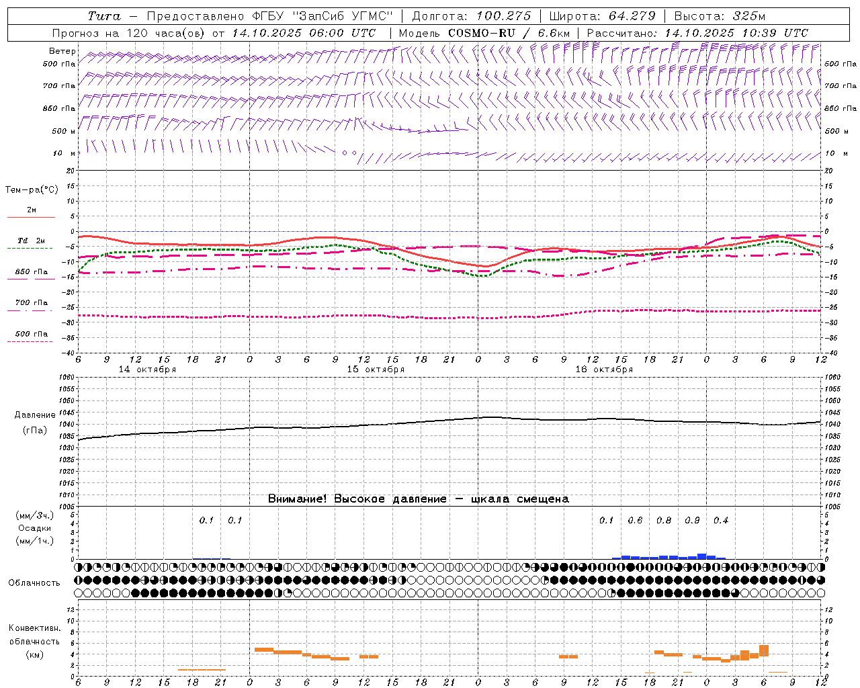Click the "Td 2м" dew point legend entry
860x688 pixels.
(x=31, y=241)
